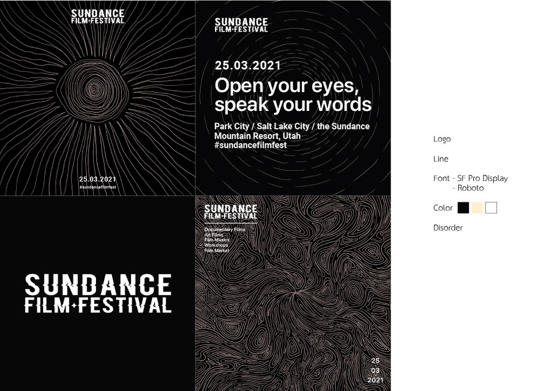Click 'Film Market' list entry
The width and height of the screenshot is (552, 391).
[217, 251]
